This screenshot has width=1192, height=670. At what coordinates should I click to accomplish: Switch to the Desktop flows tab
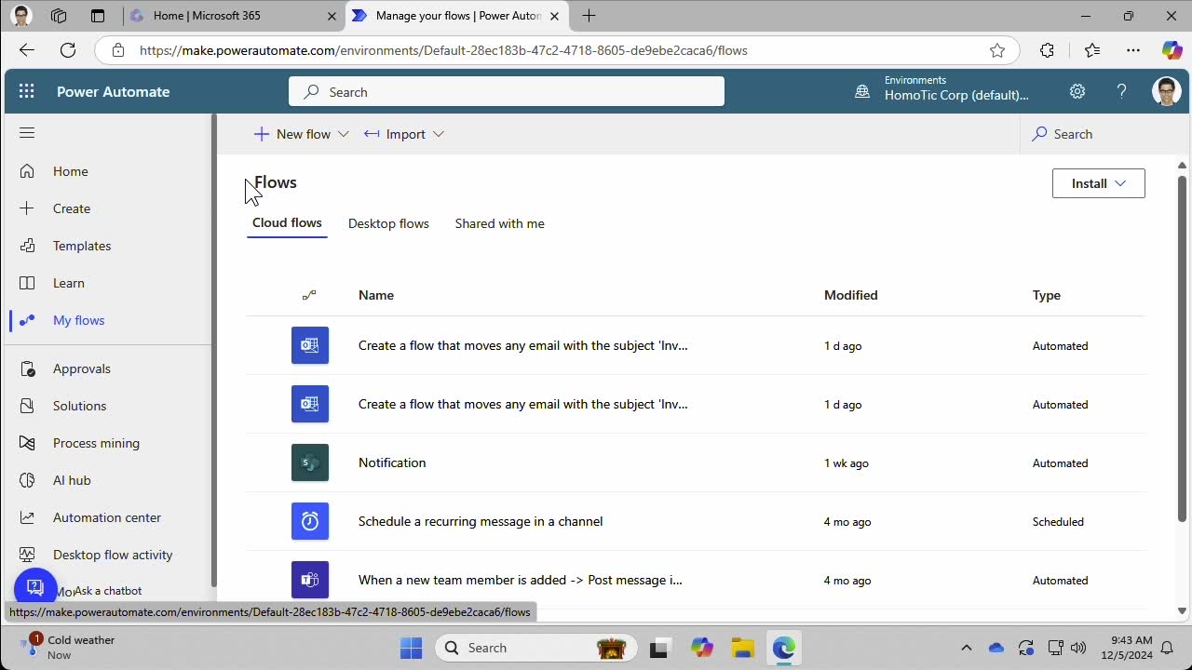click(x=388, y=223)
